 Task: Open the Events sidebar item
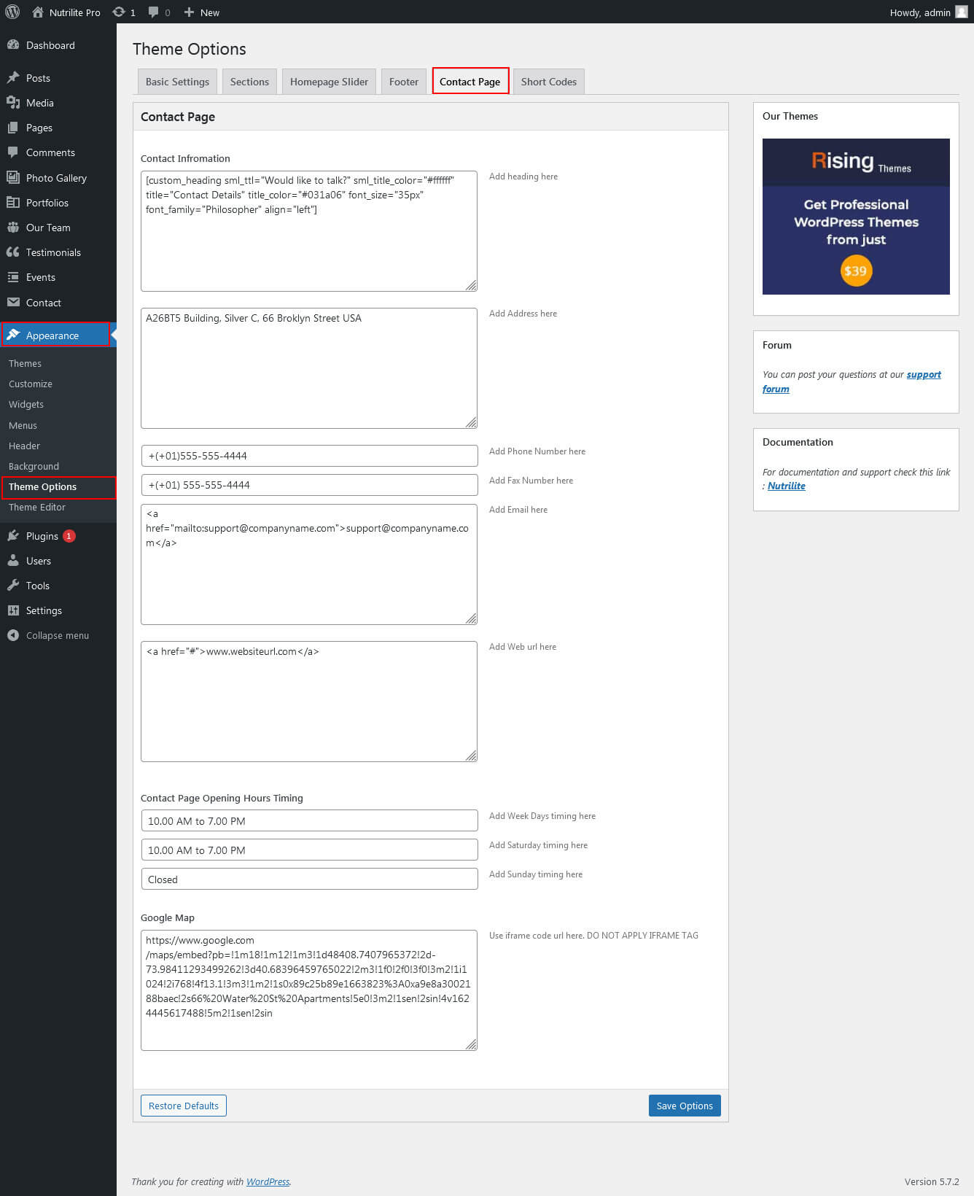(x=40, y=277)
